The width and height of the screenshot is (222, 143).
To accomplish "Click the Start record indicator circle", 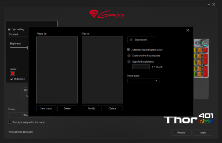I will (x=131, y=40).
